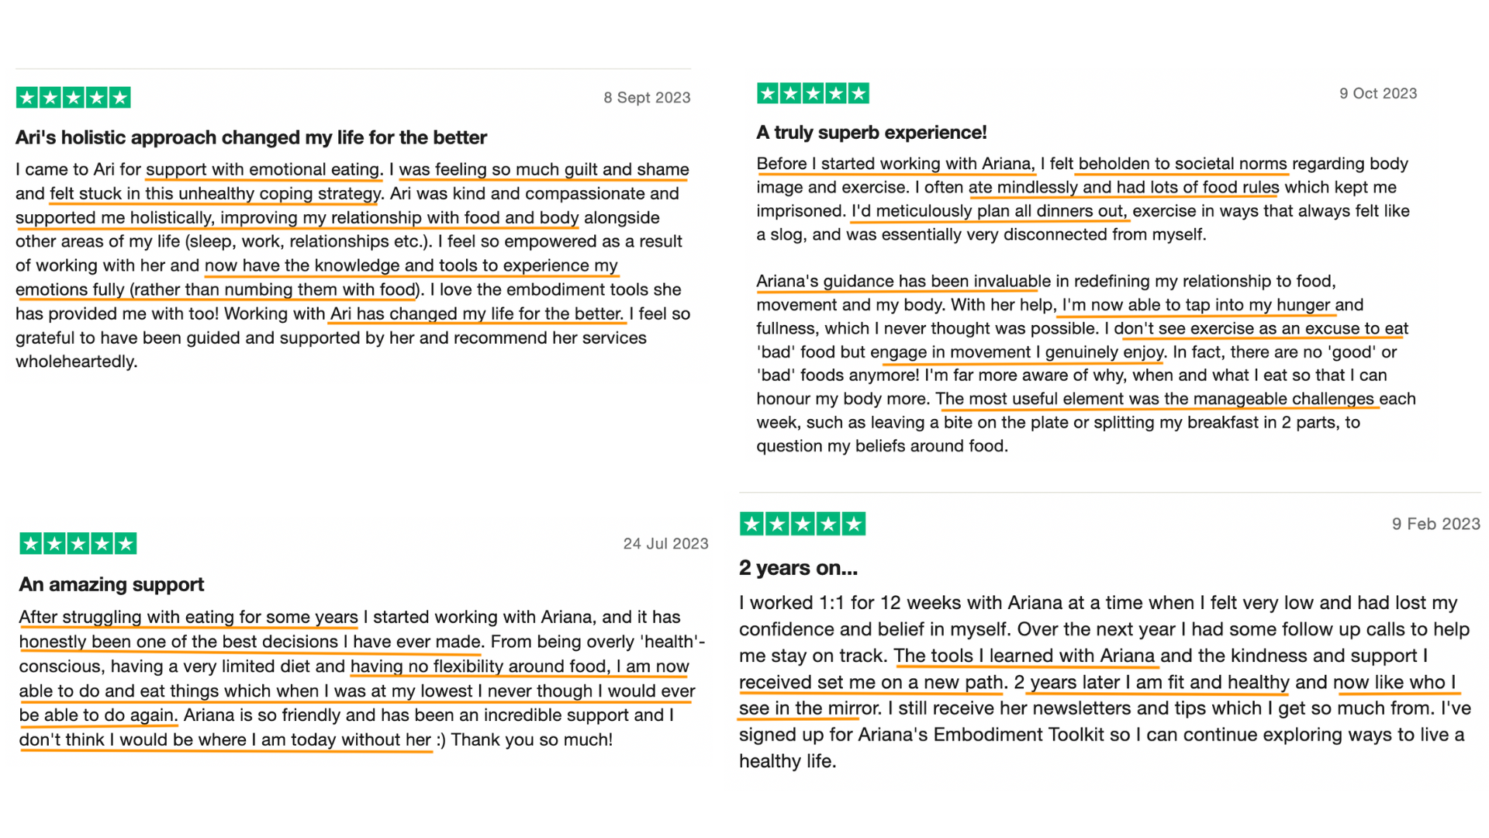
Task: Click the underlined 'The tools I learned with Ariana'
Action: [1024, 656]
